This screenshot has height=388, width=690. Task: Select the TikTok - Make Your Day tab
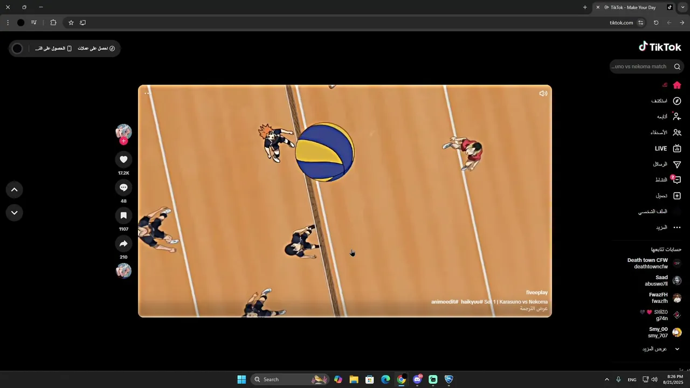(633, 8)
